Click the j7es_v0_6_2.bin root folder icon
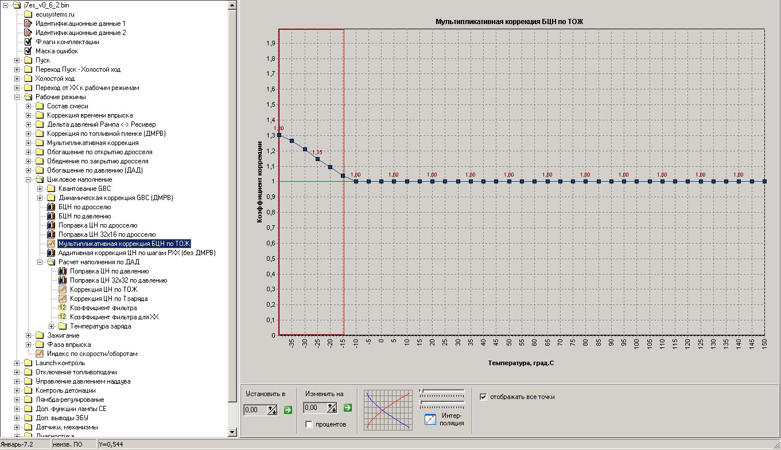This screenshot has width=781, height=450. (x=16, y=5)
